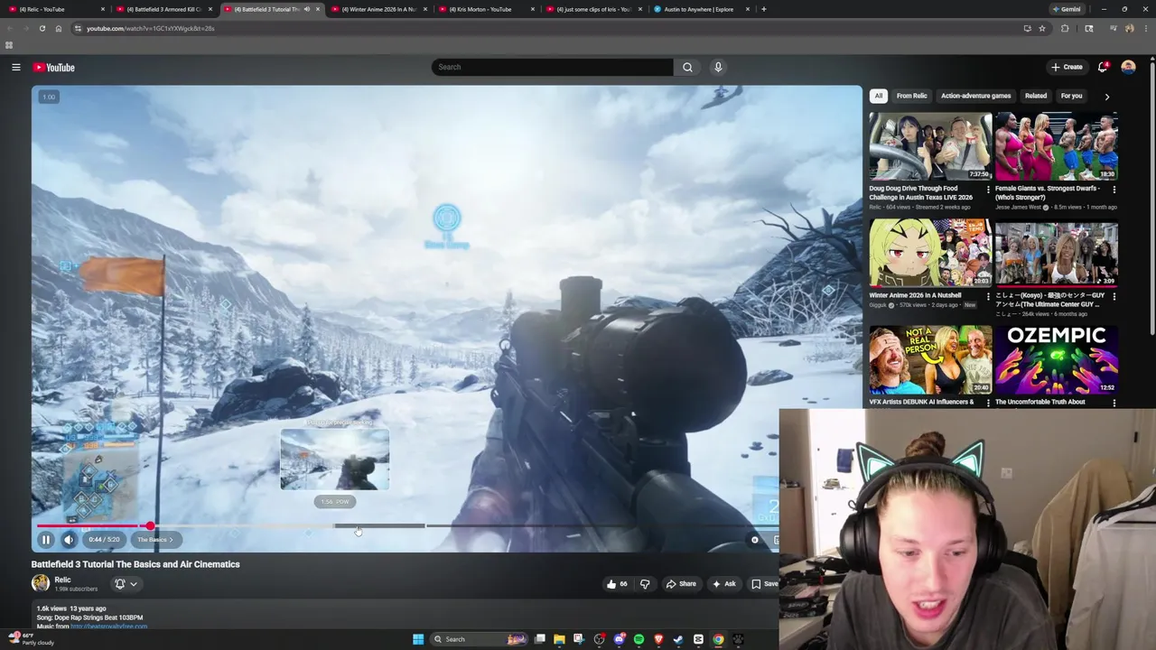
Task: Reload the page
Action: 42,28
